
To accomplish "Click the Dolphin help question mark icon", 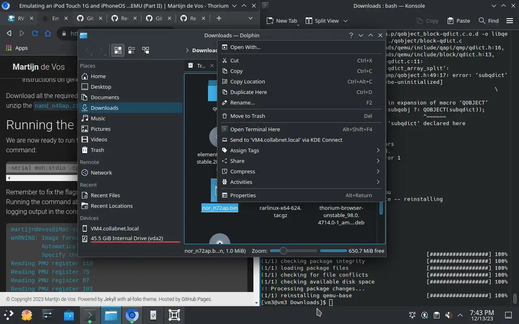I will coord(351,35).
